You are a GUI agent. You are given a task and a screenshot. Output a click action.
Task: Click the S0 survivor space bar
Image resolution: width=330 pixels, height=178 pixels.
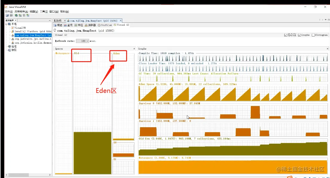coord(123,155)
